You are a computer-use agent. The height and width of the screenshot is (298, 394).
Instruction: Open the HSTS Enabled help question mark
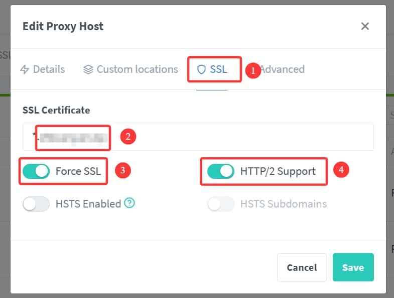tap(129, 204)
